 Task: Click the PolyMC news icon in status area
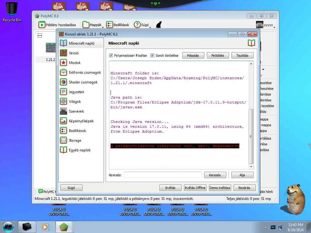tap(40, 191)
